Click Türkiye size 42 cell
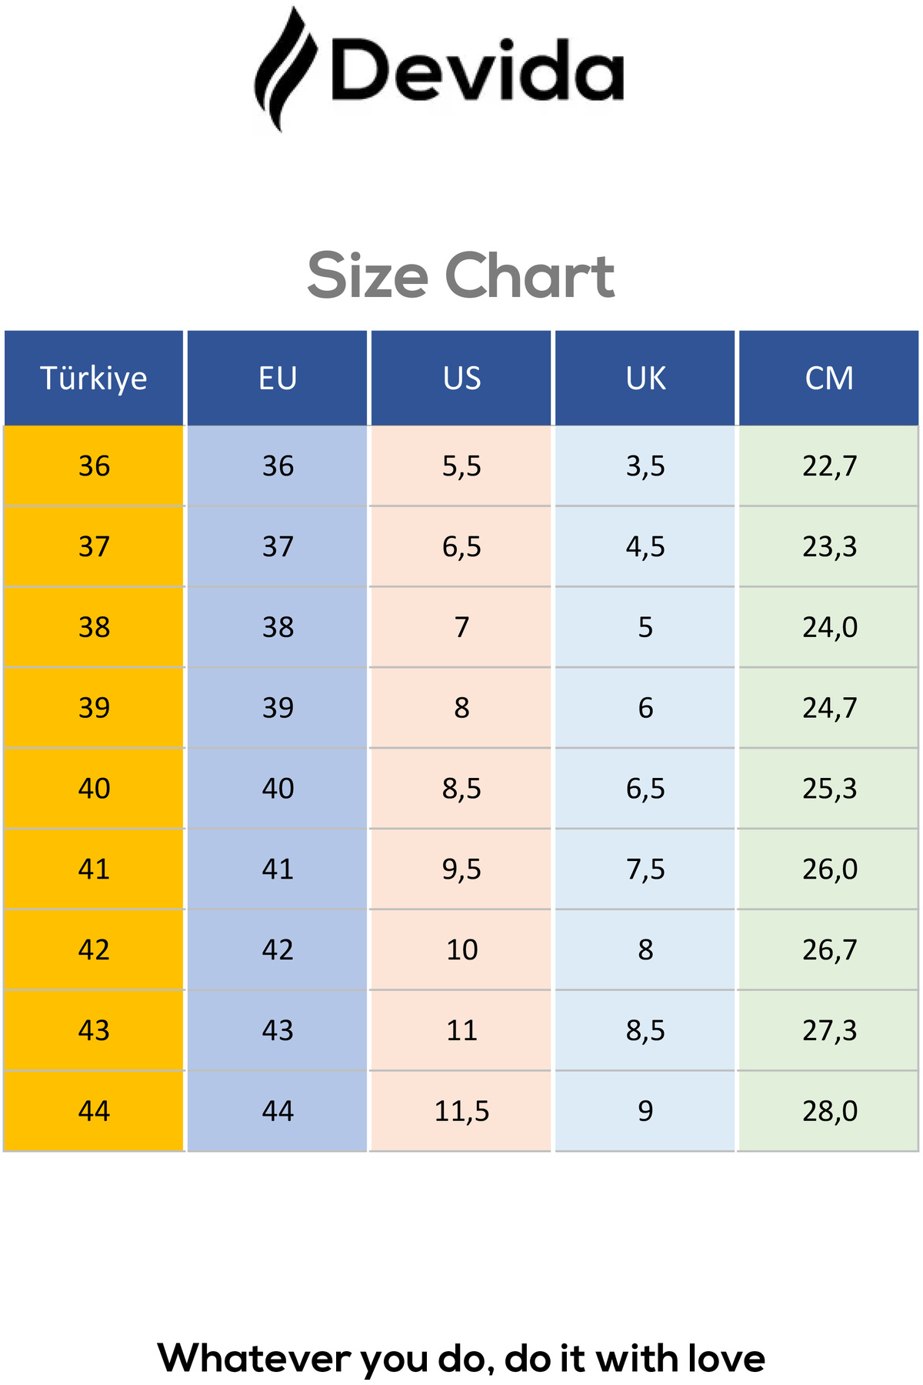This screenshot has width=923, height=1385. (94, 949)
